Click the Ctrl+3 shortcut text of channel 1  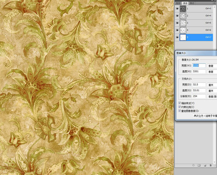[208, 8]
